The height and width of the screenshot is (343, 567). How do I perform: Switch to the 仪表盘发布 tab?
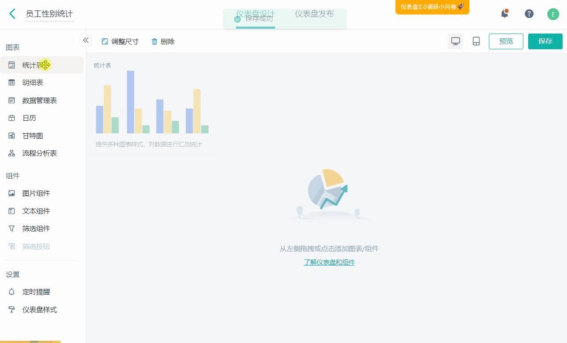click(x=314, y=14)
